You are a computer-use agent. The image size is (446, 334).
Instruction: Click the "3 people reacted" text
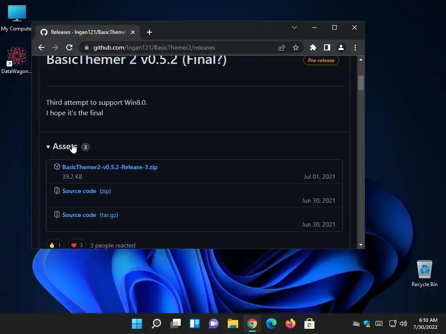[x=113, y=245]
